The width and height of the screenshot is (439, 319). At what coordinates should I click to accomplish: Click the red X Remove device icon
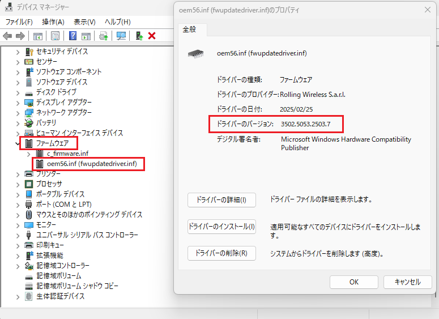click(x=152, y=36)
